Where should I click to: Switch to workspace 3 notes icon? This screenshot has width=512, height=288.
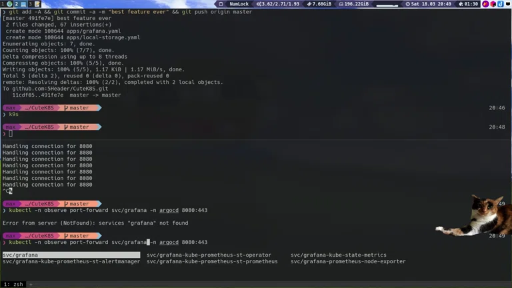34,4
